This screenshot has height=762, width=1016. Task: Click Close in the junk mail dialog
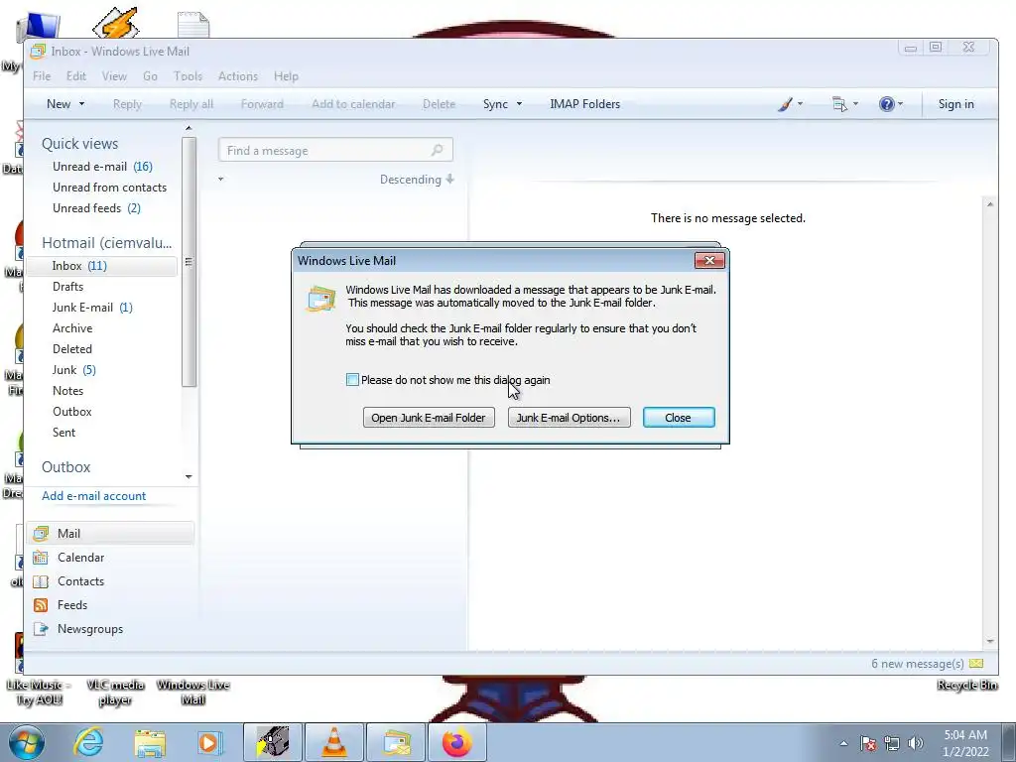click(x=679, y=418)
